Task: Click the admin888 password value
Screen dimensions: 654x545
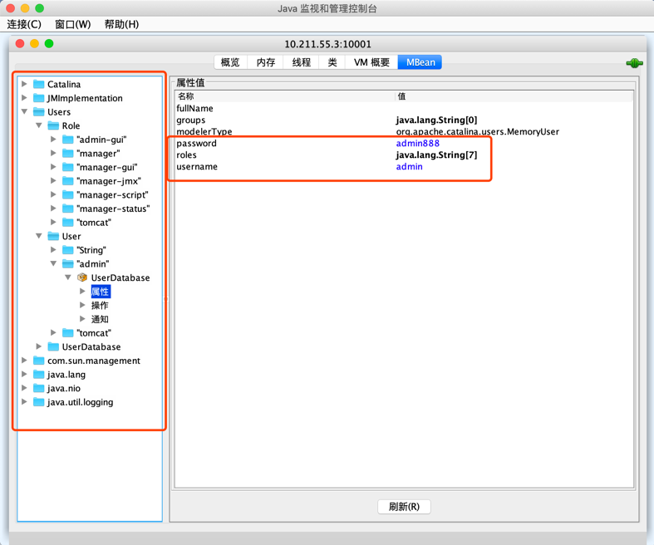Action: pyautogui.click(x=417, y=144)
